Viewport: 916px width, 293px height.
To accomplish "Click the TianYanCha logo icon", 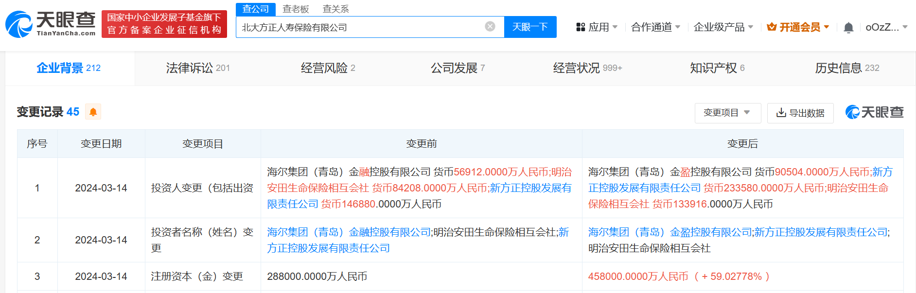I will click(19, 24).
